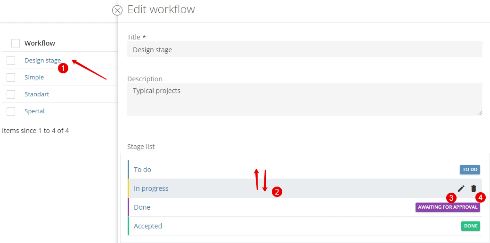This screenshot has height=243, width=490.
Task: Tick the Design stage row checkbox
Action: pyautogui.click(x=11, y=61)
